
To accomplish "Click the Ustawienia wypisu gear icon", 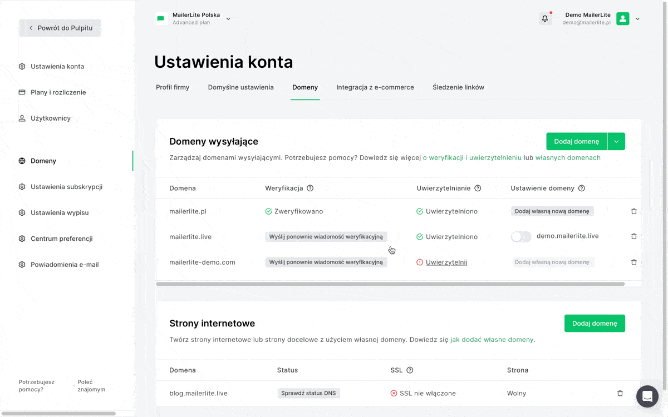I will pyautogui.click(x=22, y=213).
